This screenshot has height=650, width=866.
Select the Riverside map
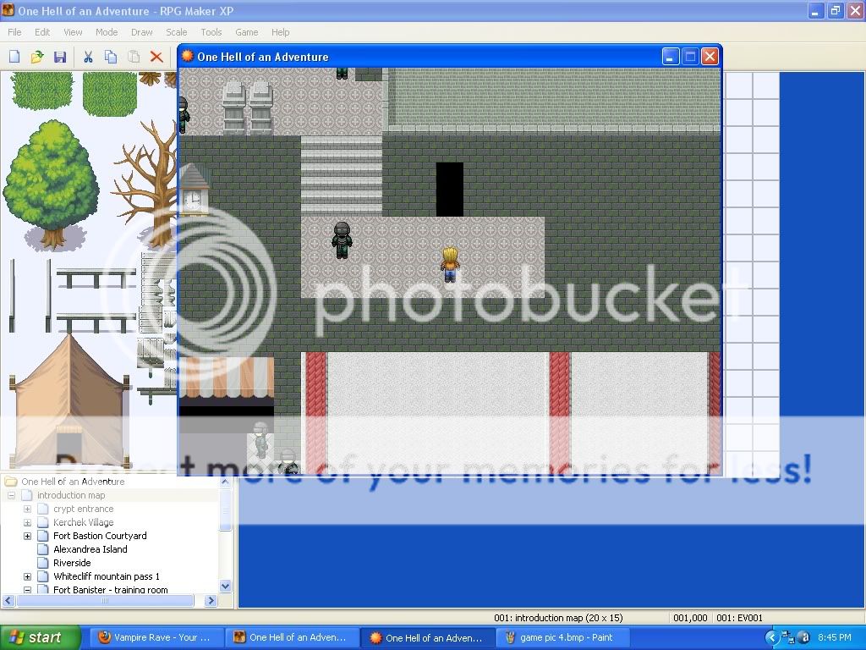click(x=72, y=563)
